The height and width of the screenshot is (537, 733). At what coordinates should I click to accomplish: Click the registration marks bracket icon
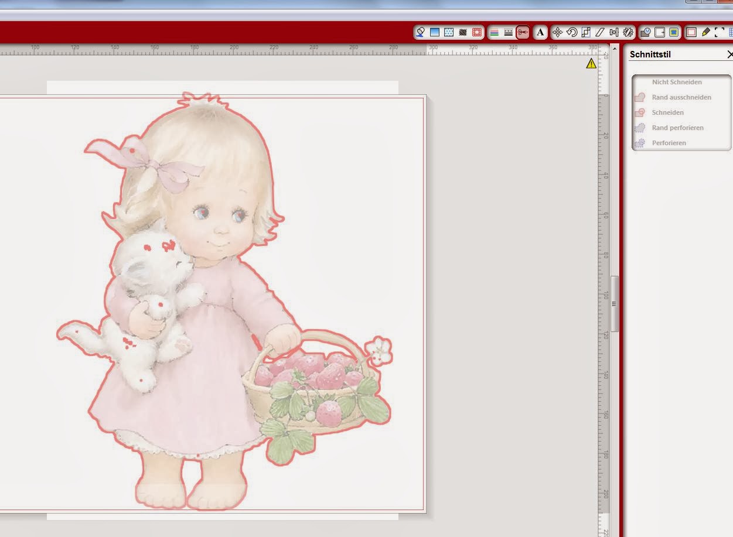720,32
